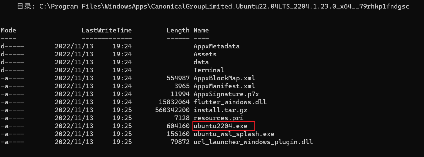Click the ubuntu2204.exe file name
The width and height of the screenshot is (424, 157).
pos(220,126)
